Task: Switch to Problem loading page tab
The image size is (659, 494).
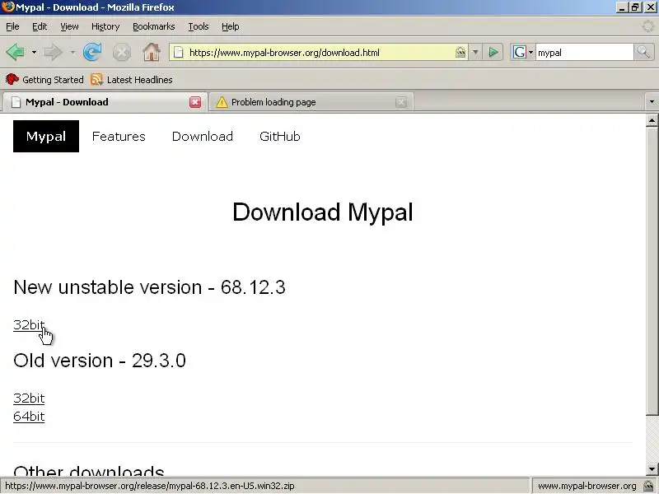Action: pos(311,102)
